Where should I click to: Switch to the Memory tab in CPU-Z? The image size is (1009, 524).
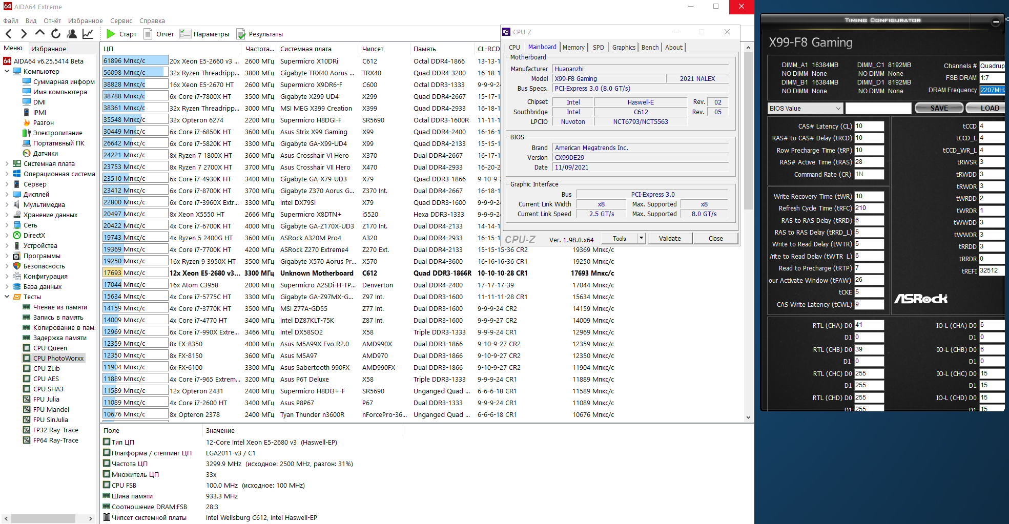coord(573,47)
